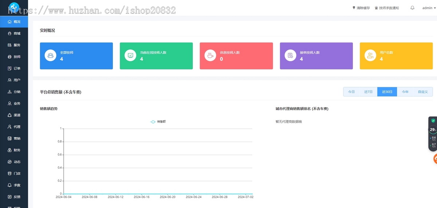This screenshot has height=208, width=437.
Task: Click the 财务 finance sidebar icon
Action: (10, 150)
